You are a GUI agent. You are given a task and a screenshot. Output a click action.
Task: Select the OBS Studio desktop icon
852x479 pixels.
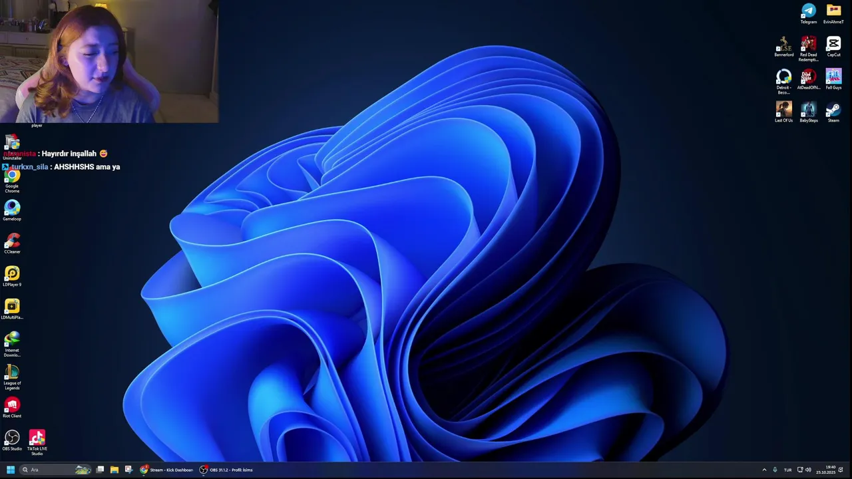pyautogui.click(x=12, y=440)
